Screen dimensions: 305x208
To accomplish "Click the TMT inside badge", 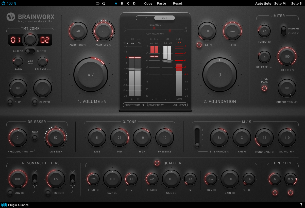I will 30,61.
